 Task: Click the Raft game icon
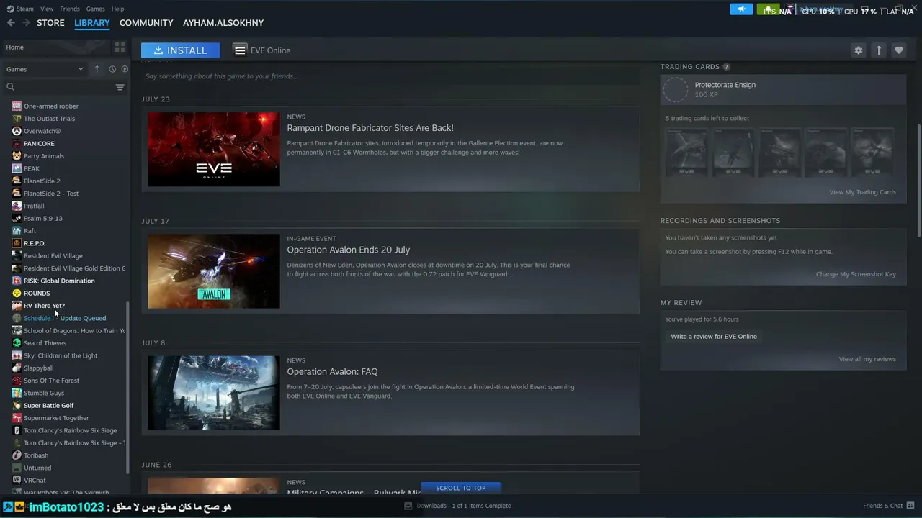(17, 231)
